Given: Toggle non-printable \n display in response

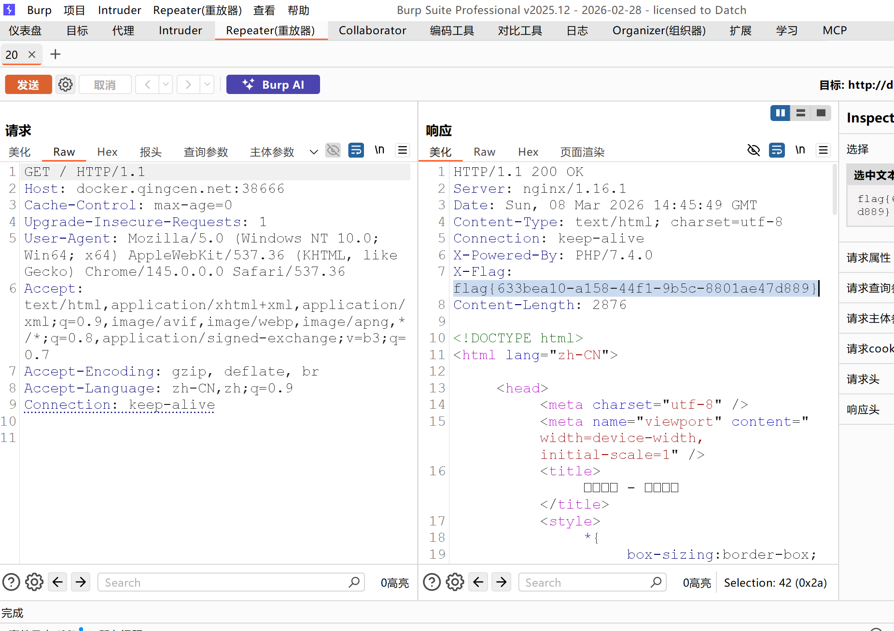Looking at the screenshot, I should [x=800, y=150].
